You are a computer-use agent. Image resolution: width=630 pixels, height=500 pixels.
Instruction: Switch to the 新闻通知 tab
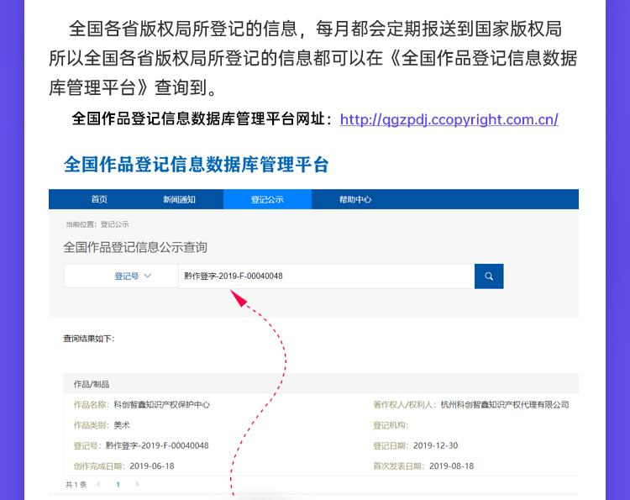point(179,200)
